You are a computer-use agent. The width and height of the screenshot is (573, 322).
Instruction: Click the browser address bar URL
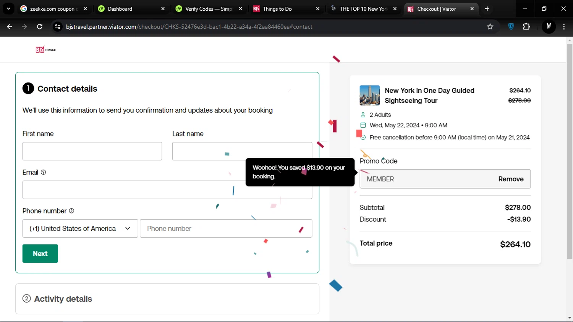[x=189, y=27]
